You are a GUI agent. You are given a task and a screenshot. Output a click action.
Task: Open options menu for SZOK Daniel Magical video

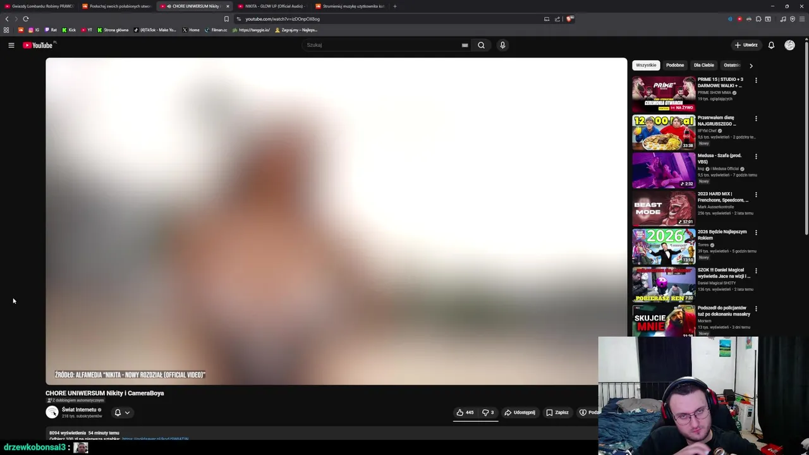point(756,270)
